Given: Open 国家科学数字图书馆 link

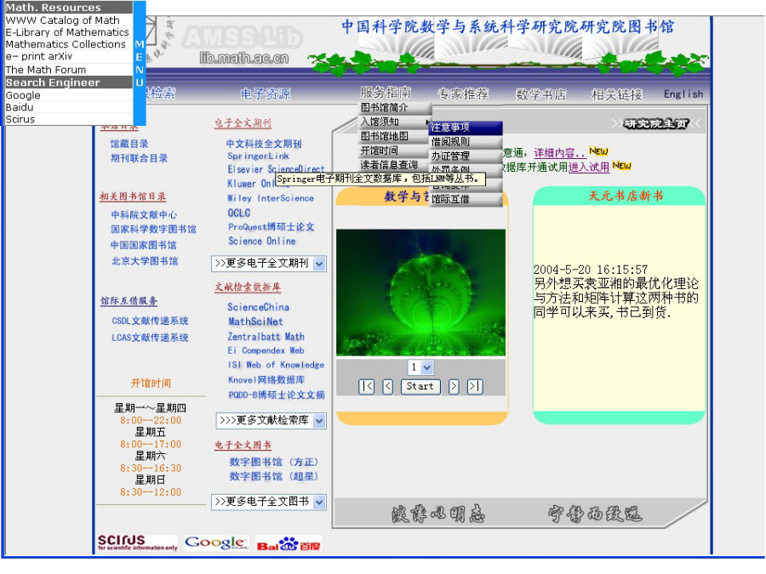Looking at the screenshot, I should tap(153, 229).
